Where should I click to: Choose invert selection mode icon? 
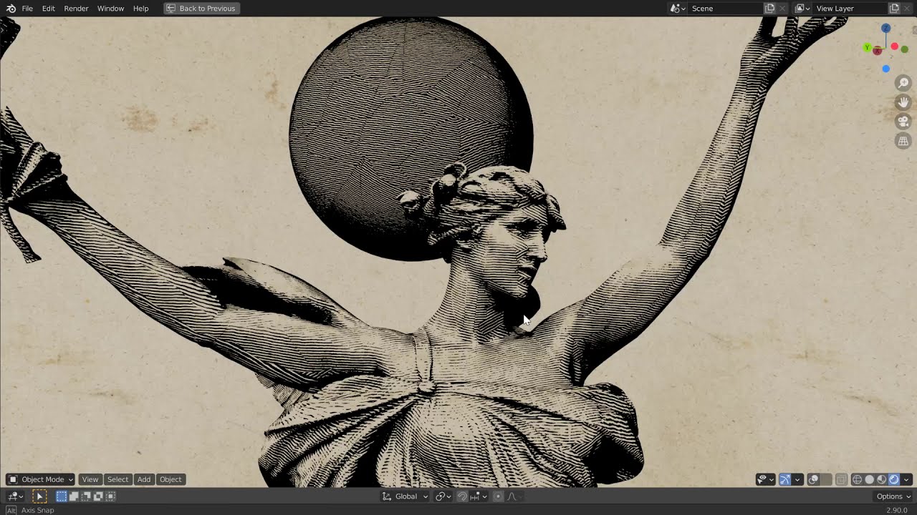[98, 496]
